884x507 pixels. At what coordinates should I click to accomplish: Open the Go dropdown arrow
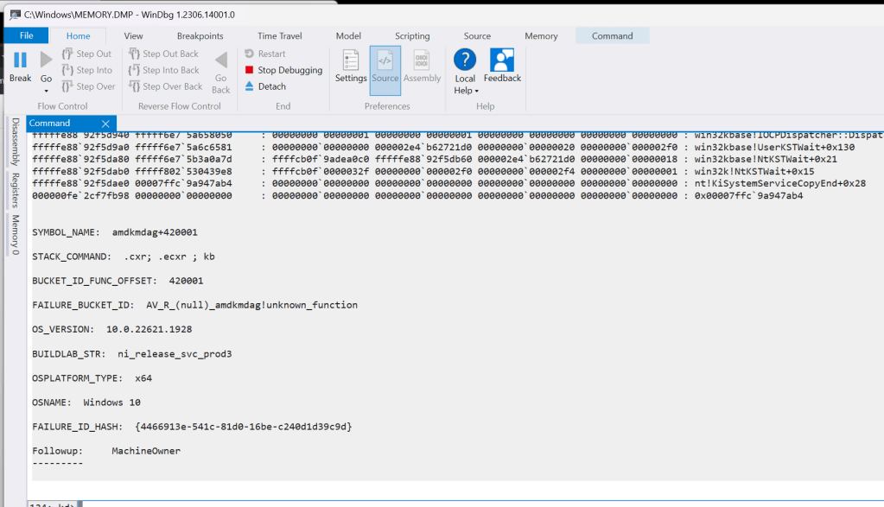tap(46, 91)
